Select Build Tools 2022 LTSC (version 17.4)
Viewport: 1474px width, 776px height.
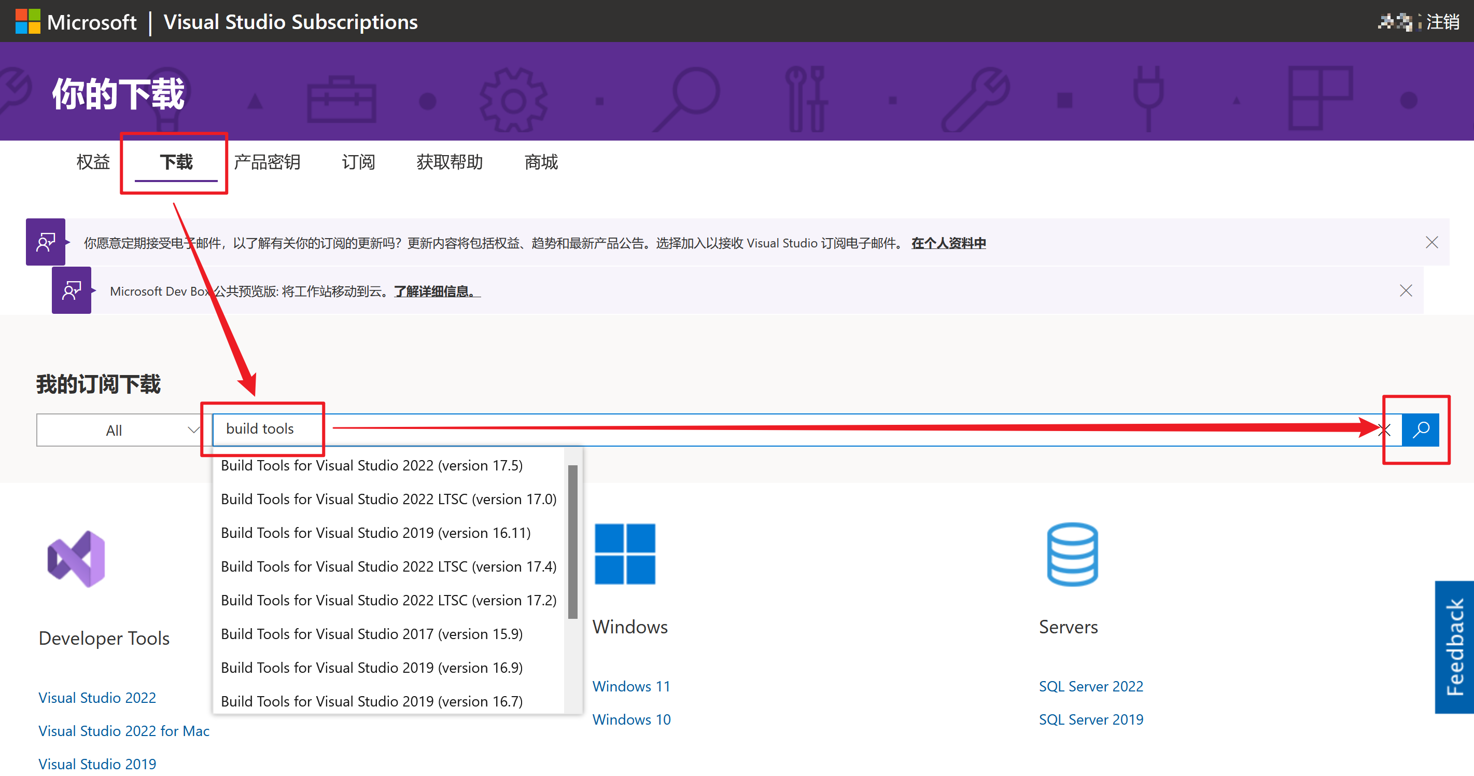pyautogui.click(x=388, y=566)
